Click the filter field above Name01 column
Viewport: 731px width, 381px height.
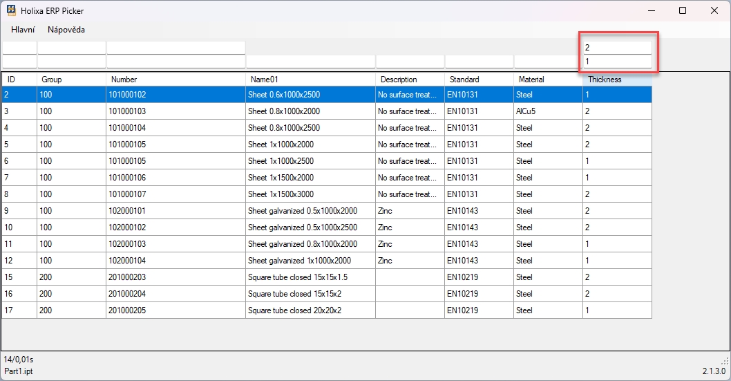[x=310, y=62]
